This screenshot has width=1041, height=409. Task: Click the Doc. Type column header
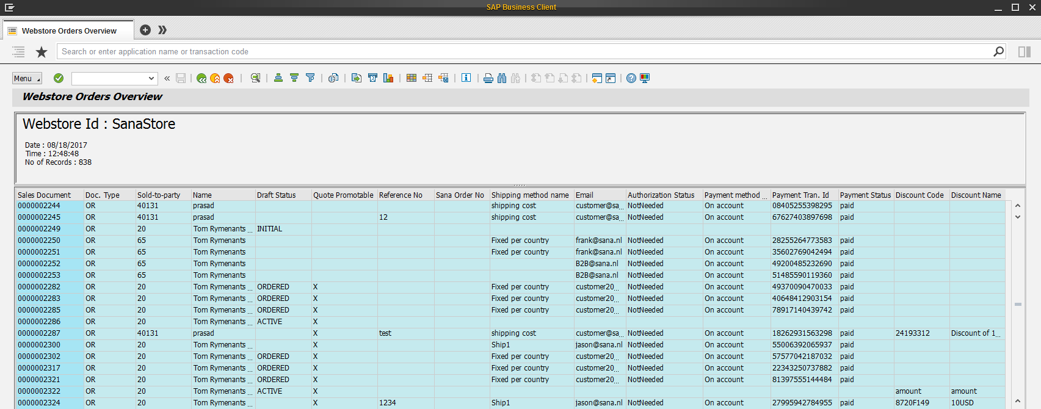pos(109,195)
